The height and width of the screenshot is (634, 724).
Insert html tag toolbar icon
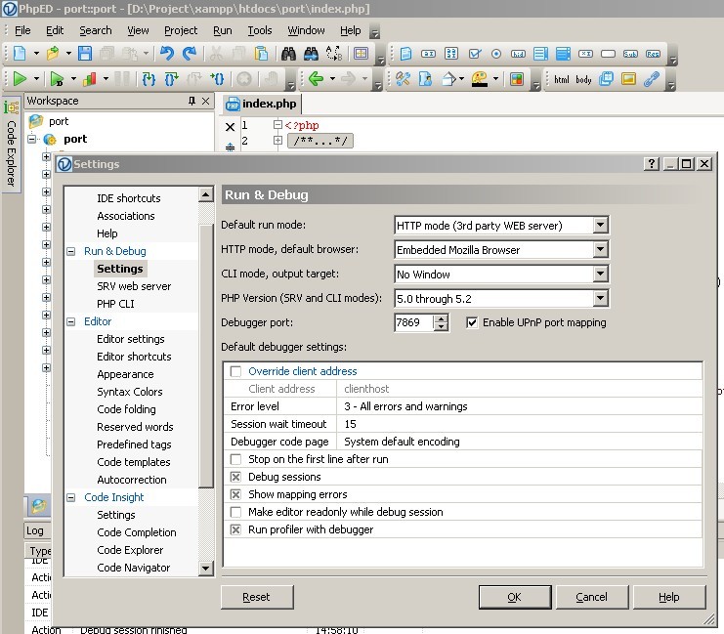(x=561, y=79)
